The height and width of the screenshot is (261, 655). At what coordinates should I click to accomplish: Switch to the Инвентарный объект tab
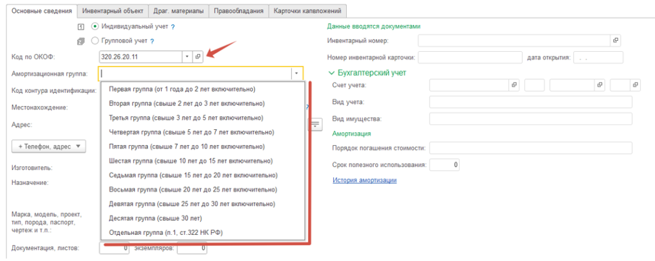[113, 12]
